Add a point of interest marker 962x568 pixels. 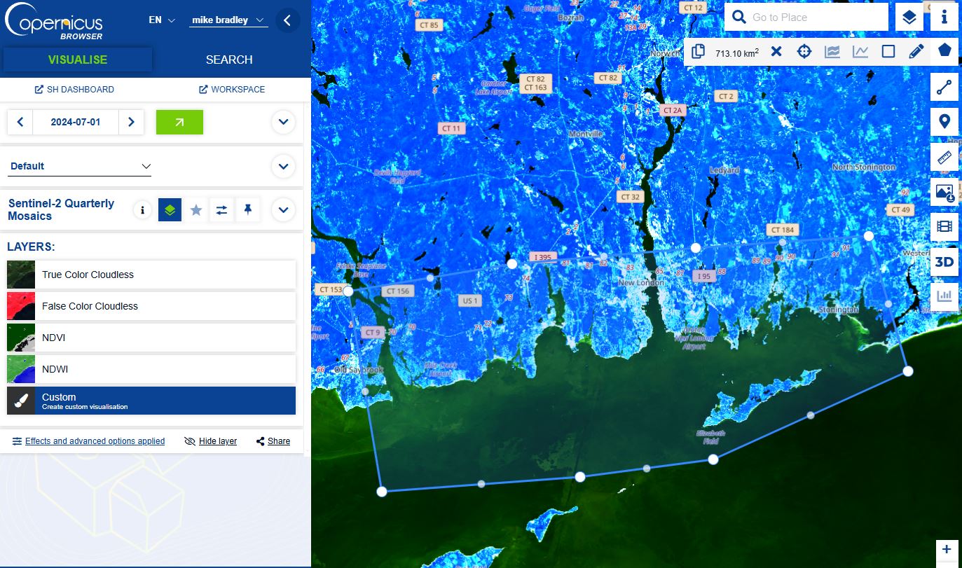tap(944, 122)
